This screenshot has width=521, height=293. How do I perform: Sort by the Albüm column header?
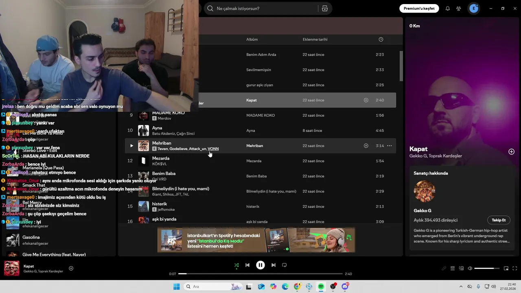pos(252,39)
